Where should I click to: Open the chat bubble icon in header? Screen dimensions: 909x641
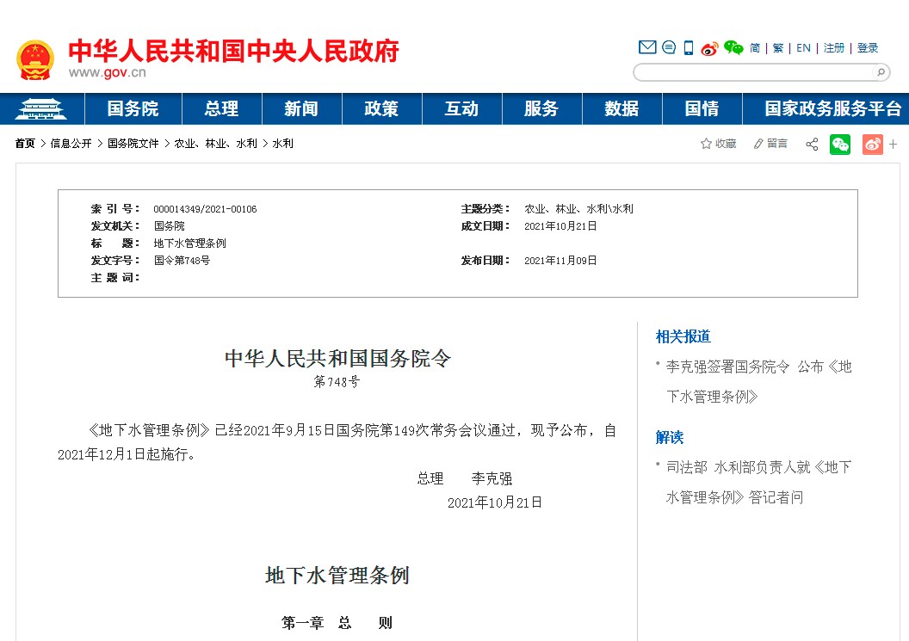point(669,47)
